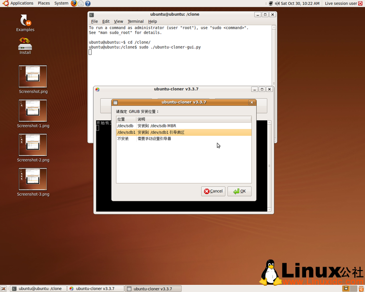Click the ubuntu-cloner main window title icon
This screenshot has height=292, width=365.
[97, 90]
